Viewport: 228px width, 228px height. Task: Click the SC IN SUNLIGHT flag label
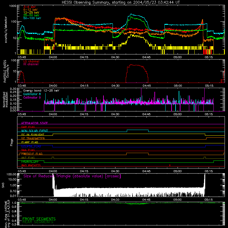[x=33, y=135]
